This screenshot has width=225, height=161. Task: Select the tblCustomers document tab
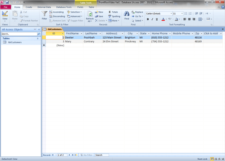pyautogui.click(x=53, y=29)
